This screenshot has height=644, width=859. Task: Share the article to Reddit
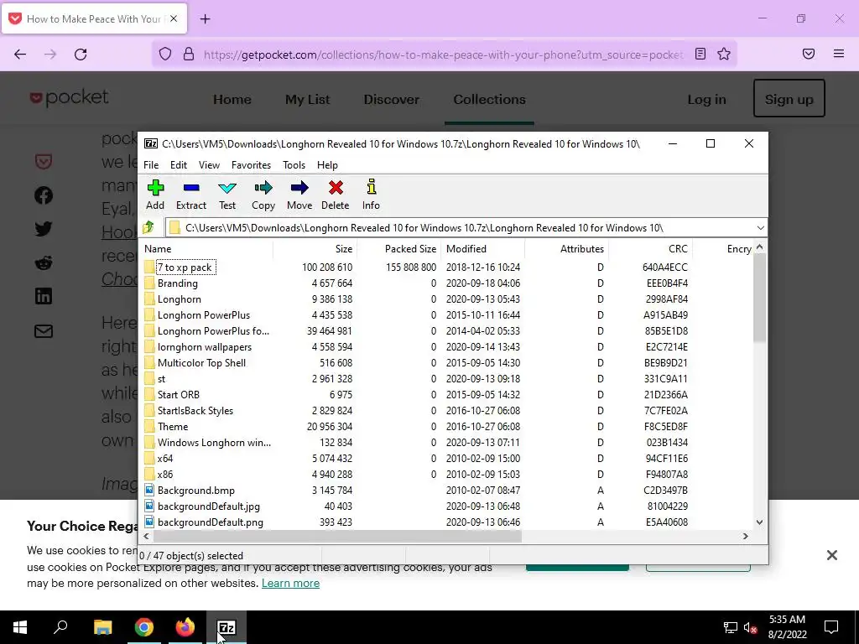coord(44,262)
